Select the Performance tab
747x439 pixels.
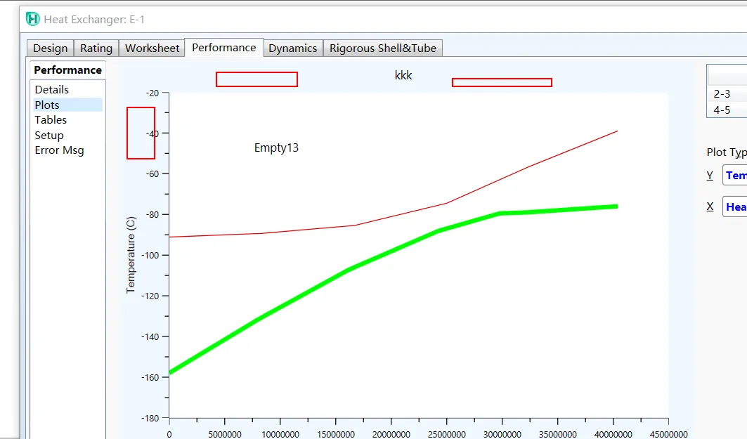pos(223,48)
